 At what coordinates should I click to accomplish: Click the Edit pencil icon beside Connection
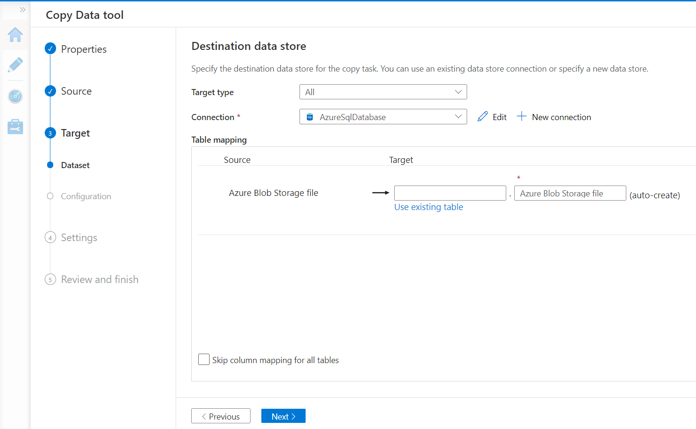coord(483,117)
